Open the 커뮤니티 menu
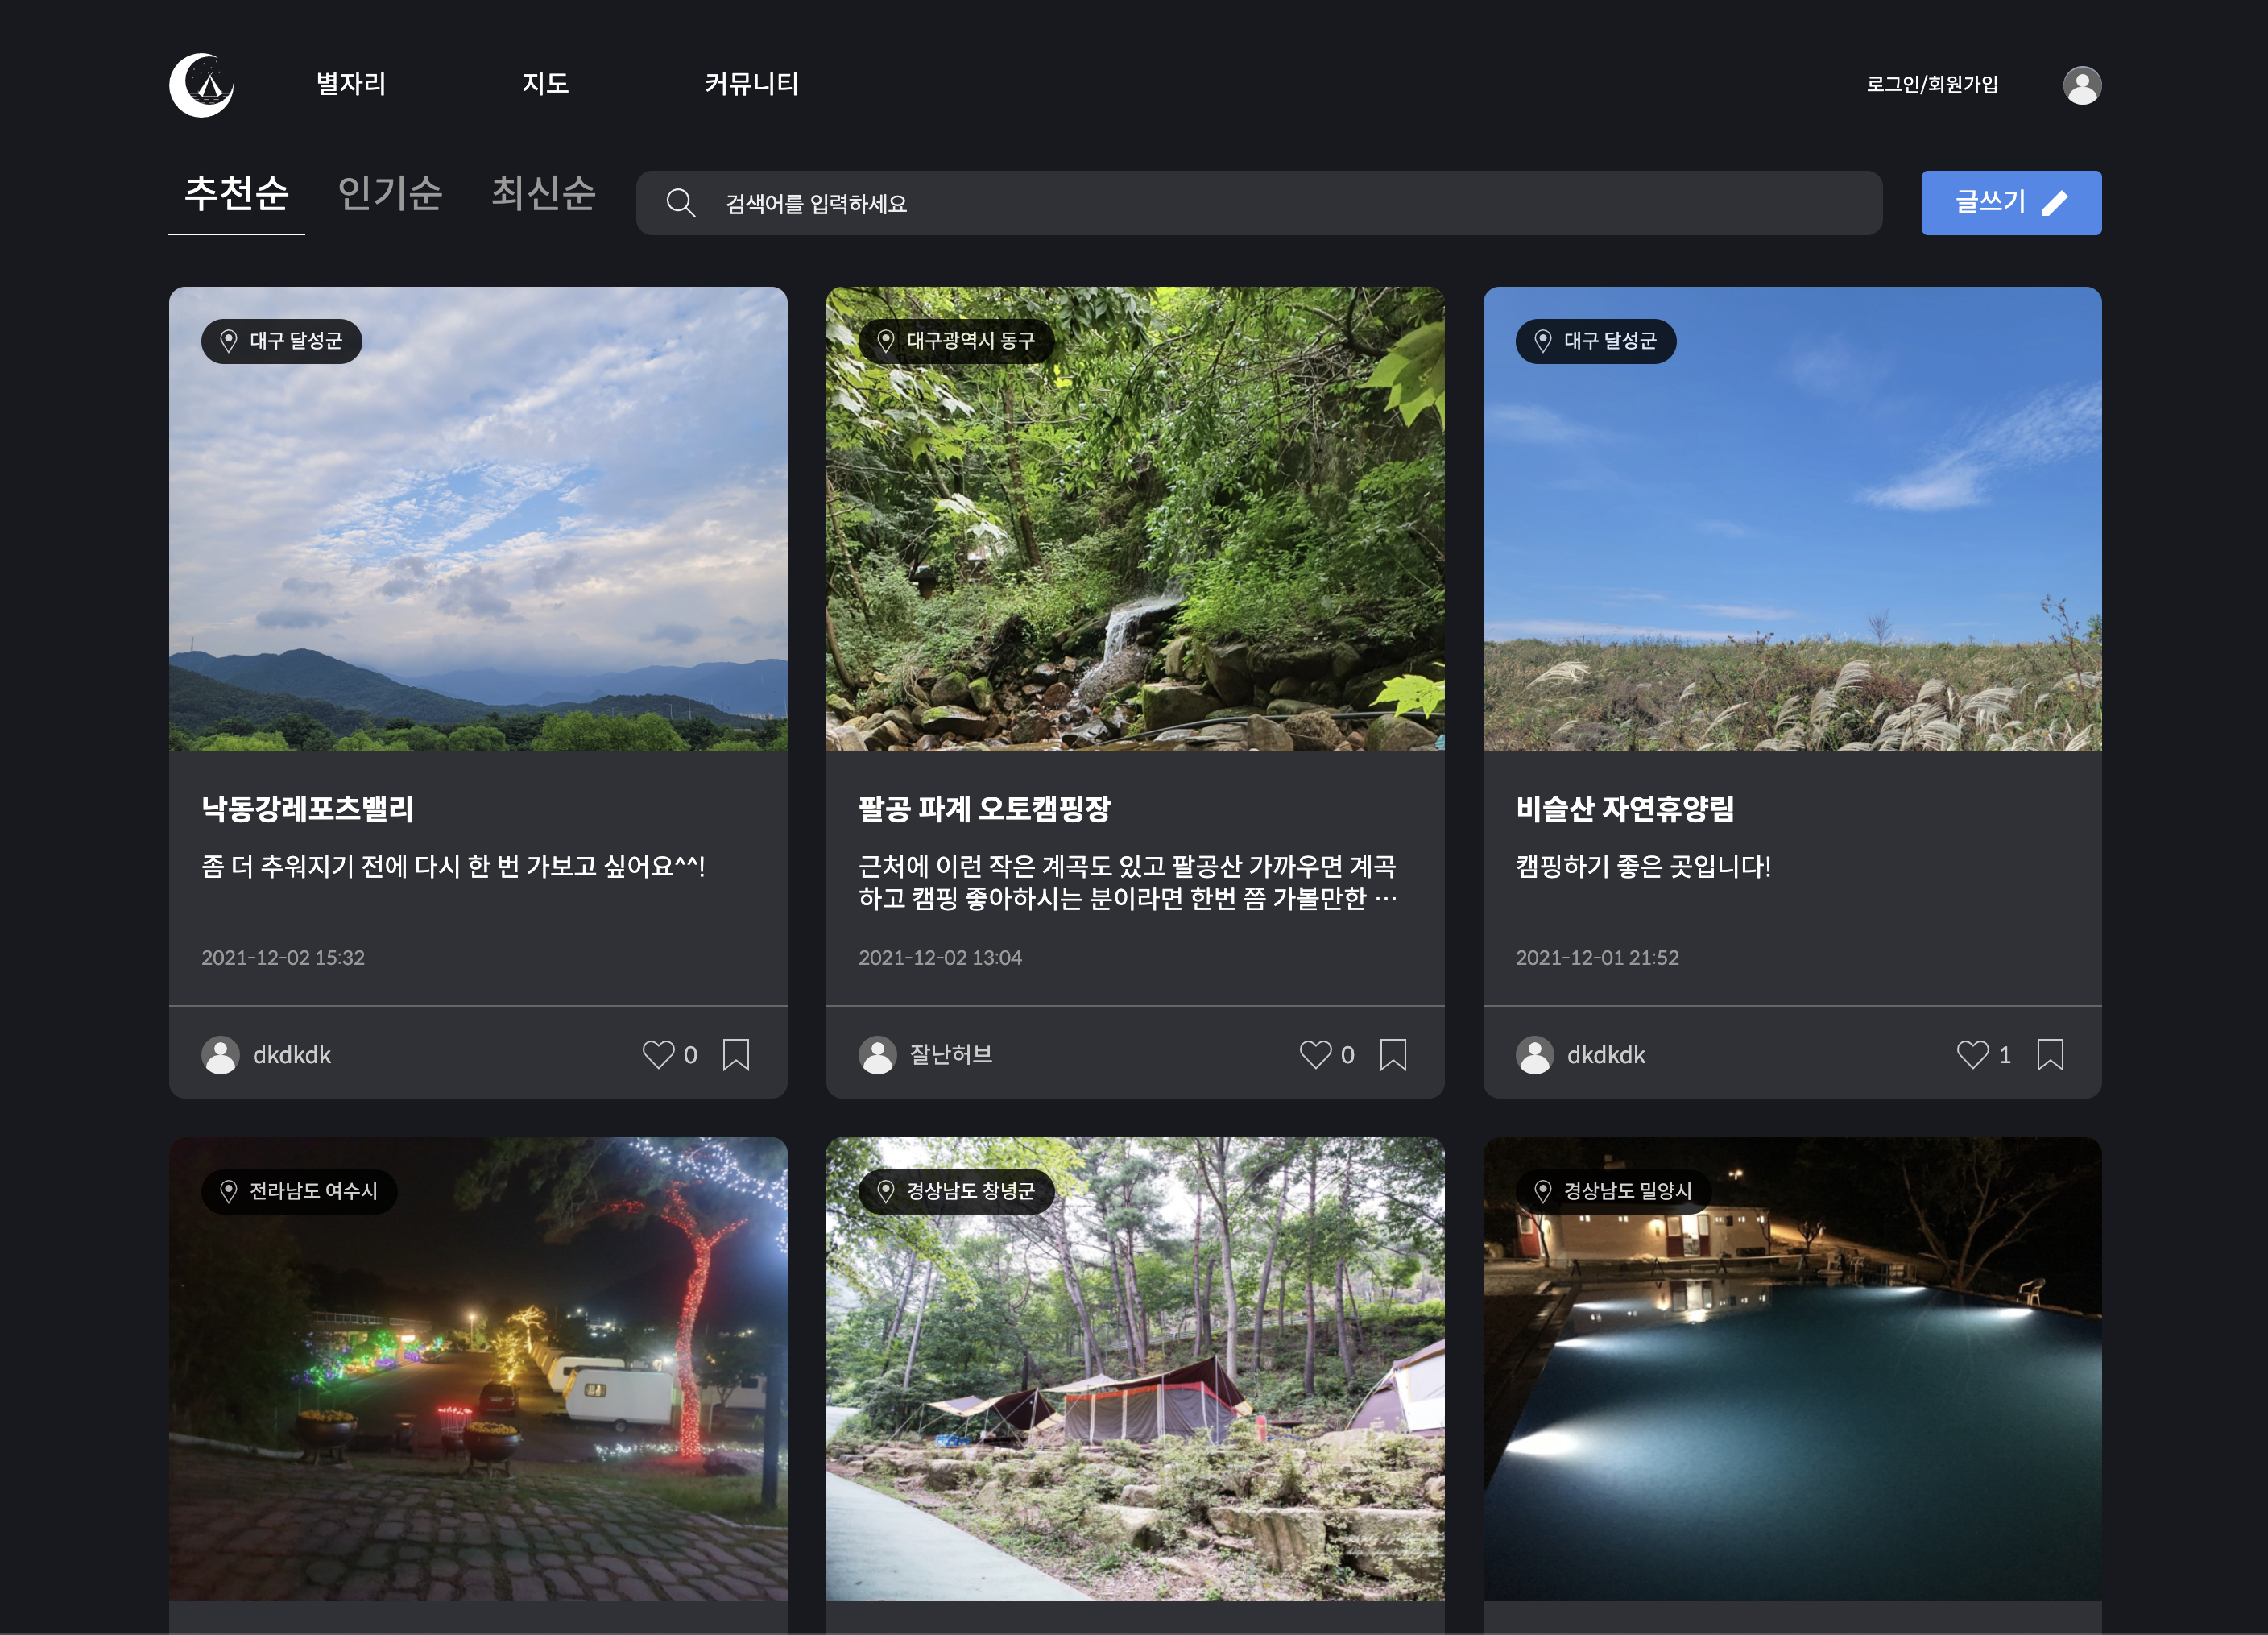Image resolution: width=2268 pixels, height=1635 pixels. click(751, 84)
